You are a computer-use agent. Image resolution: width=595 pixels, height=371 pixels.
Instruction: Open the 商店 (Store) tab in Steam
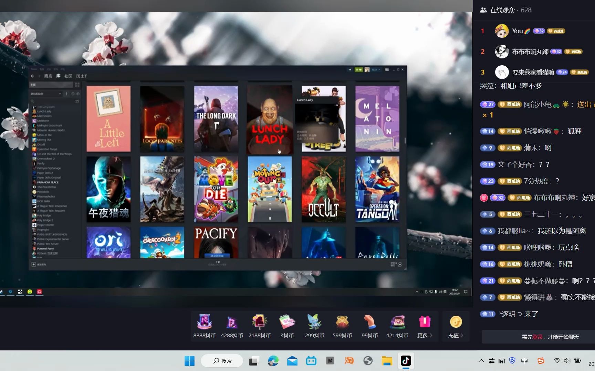pos(48,76)
